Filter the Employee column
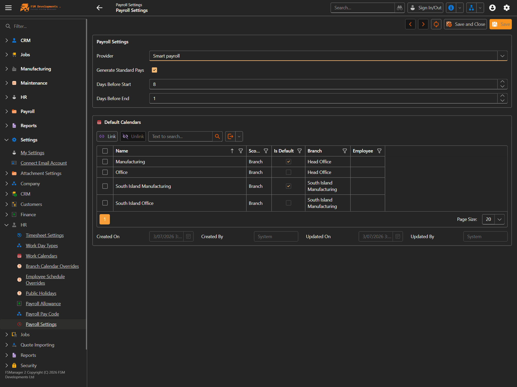 (379, 151)
